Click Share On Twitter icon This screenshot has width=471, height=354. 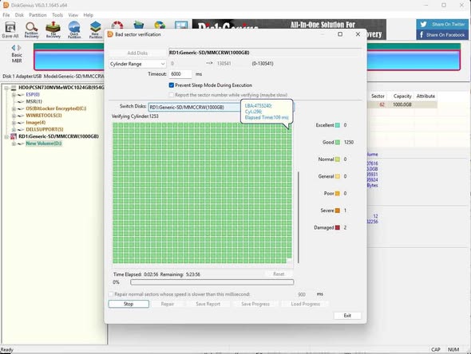point(442,24)
